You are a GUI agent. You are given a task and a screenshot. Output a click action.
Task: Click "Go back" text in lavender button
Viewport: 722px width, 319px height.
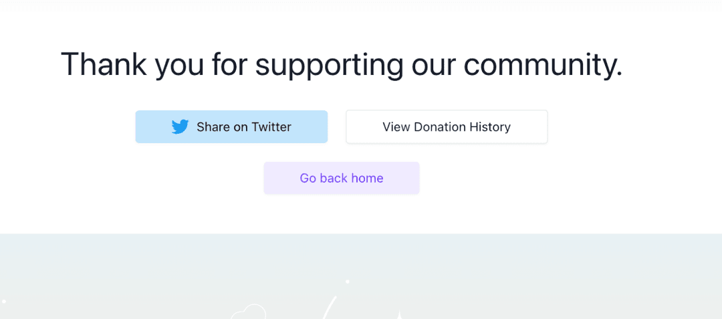pyautogui.click(x=324, y=178)
